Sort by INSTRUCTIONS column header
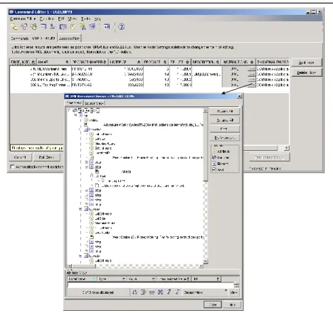333x313 pixels. 238,62
